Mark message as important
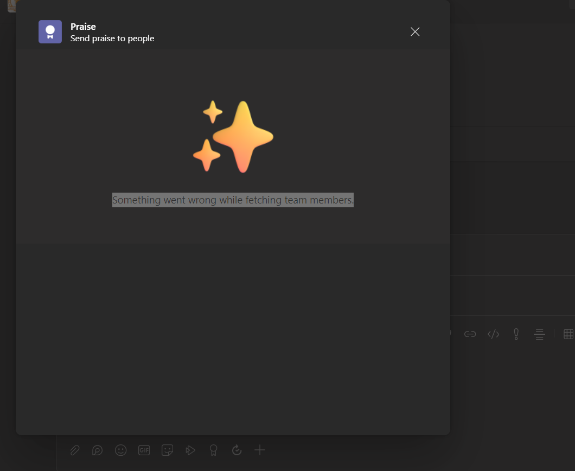Image resolution: width=575 pixels, height=471 pixels. 516,334
